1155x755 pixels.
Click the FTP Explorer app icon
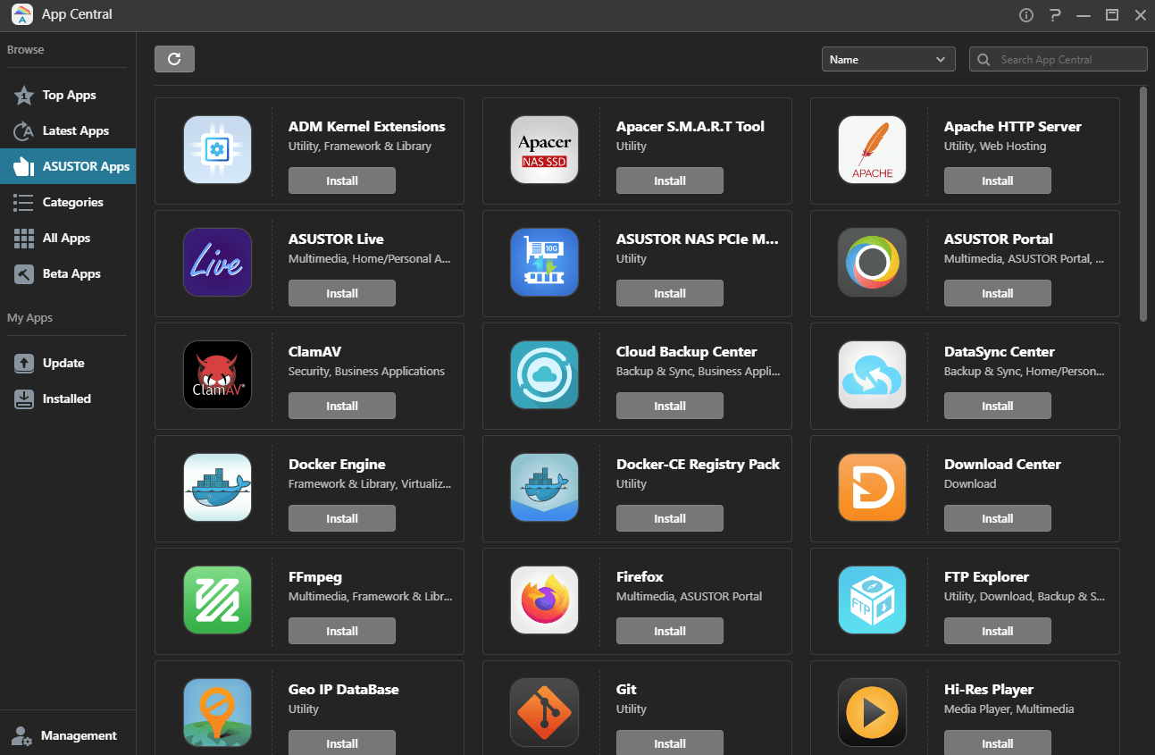[x=873, y=600]
